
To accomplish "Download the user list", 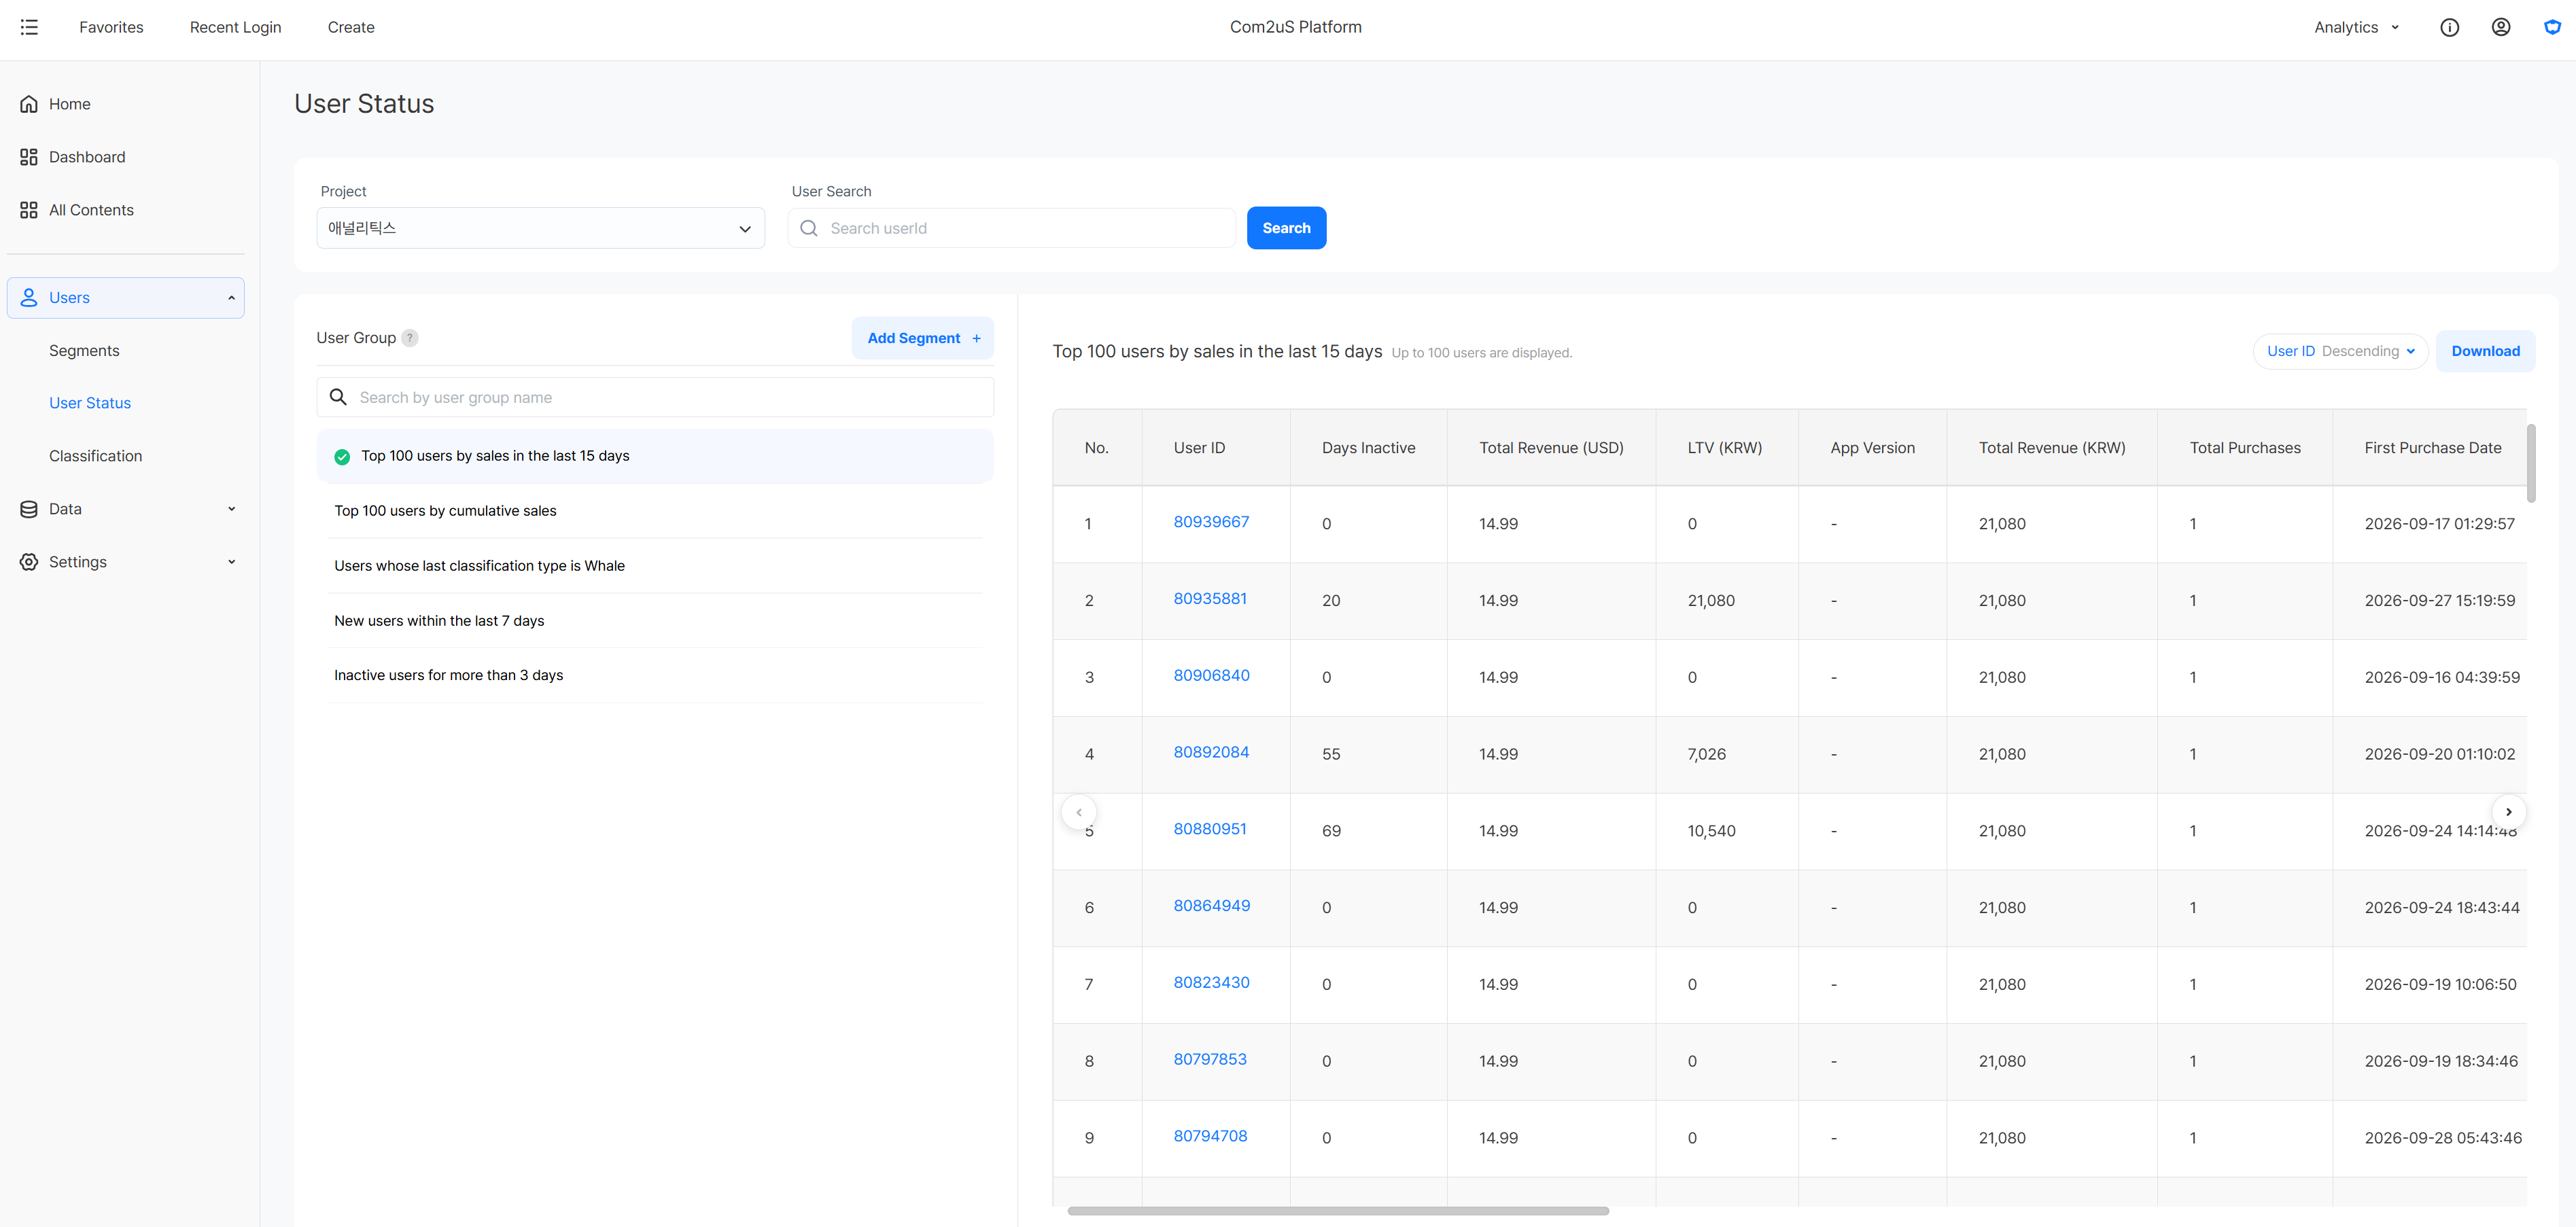I will tap(2485, 351).
